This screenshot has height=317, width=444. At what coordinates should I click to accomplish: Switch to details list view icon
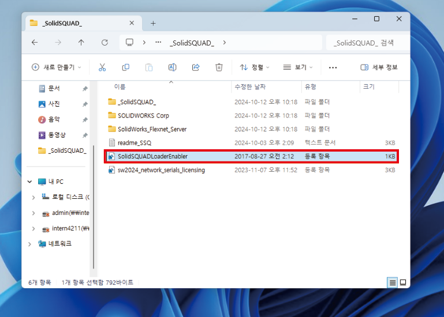click(x=393, y=282)
